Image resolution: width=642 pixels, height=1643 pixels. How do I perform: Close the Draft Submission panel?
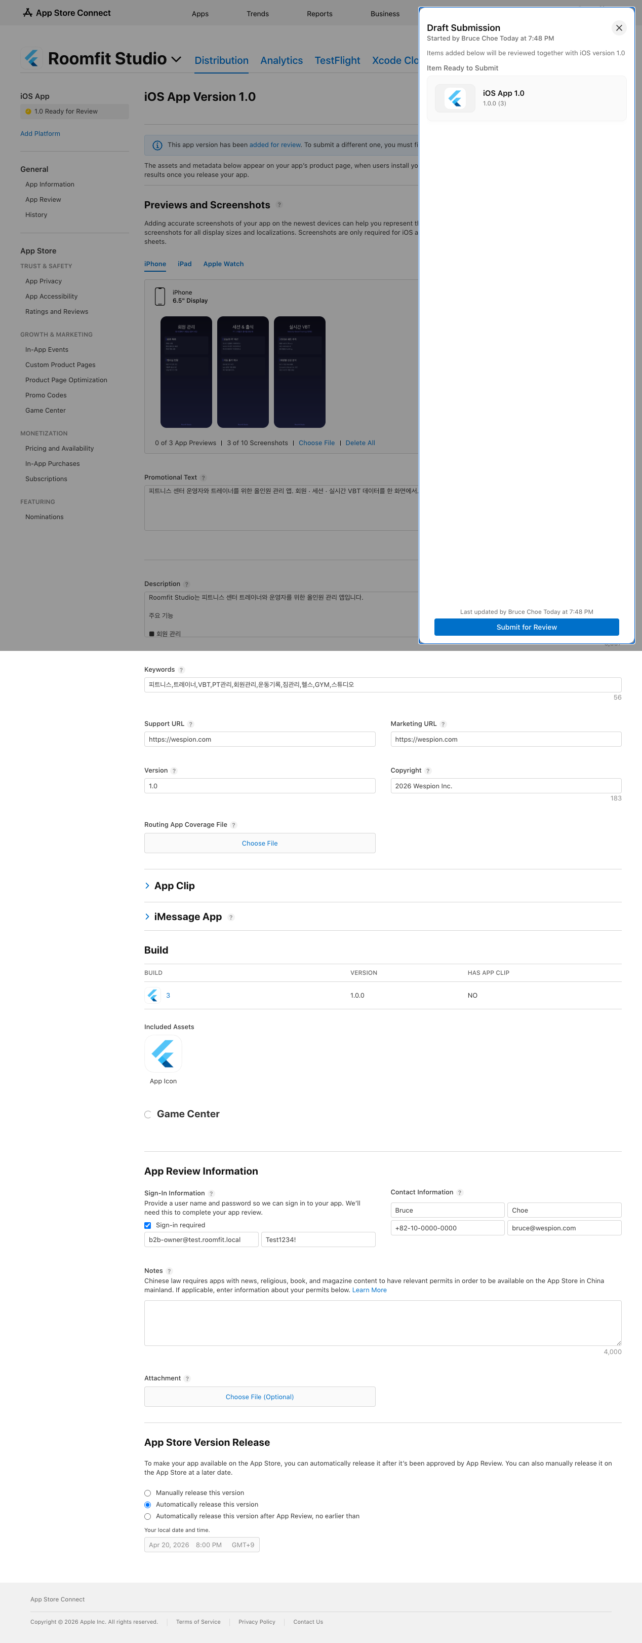pos(618,28)
